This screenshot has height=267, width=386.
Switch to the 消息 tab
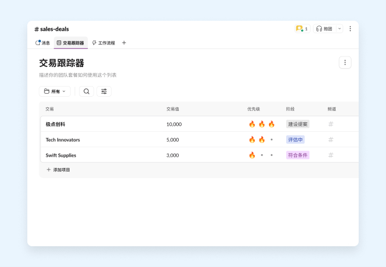tap(43, 43)
